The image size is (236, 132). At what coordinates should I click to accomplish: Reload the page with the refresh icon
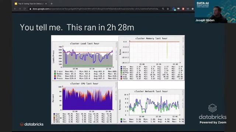coord(25,9)
